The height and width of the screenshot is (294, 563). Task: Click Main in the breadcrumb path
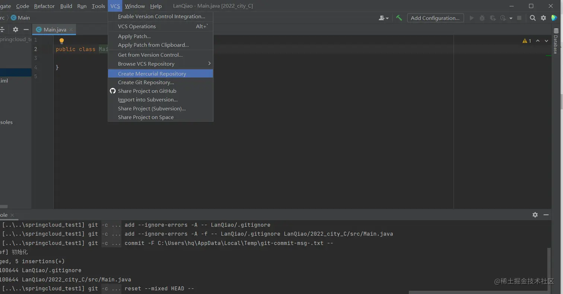coord(24,17)
